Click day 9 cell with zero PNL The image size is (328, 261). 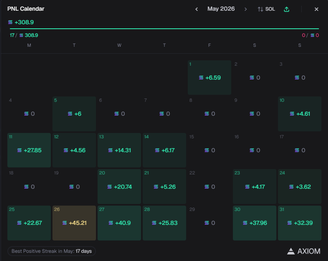[255, 114]
